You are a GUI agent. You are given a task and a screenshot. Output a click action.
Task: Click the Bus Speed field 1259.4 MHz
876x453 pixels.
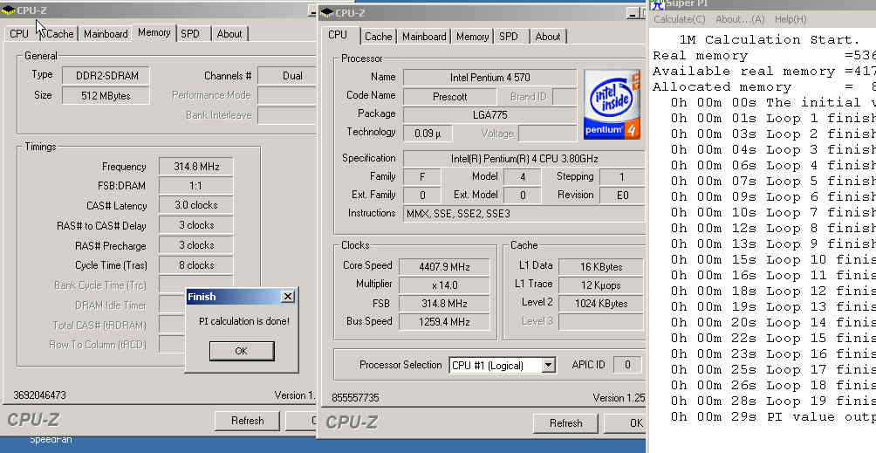445,322
